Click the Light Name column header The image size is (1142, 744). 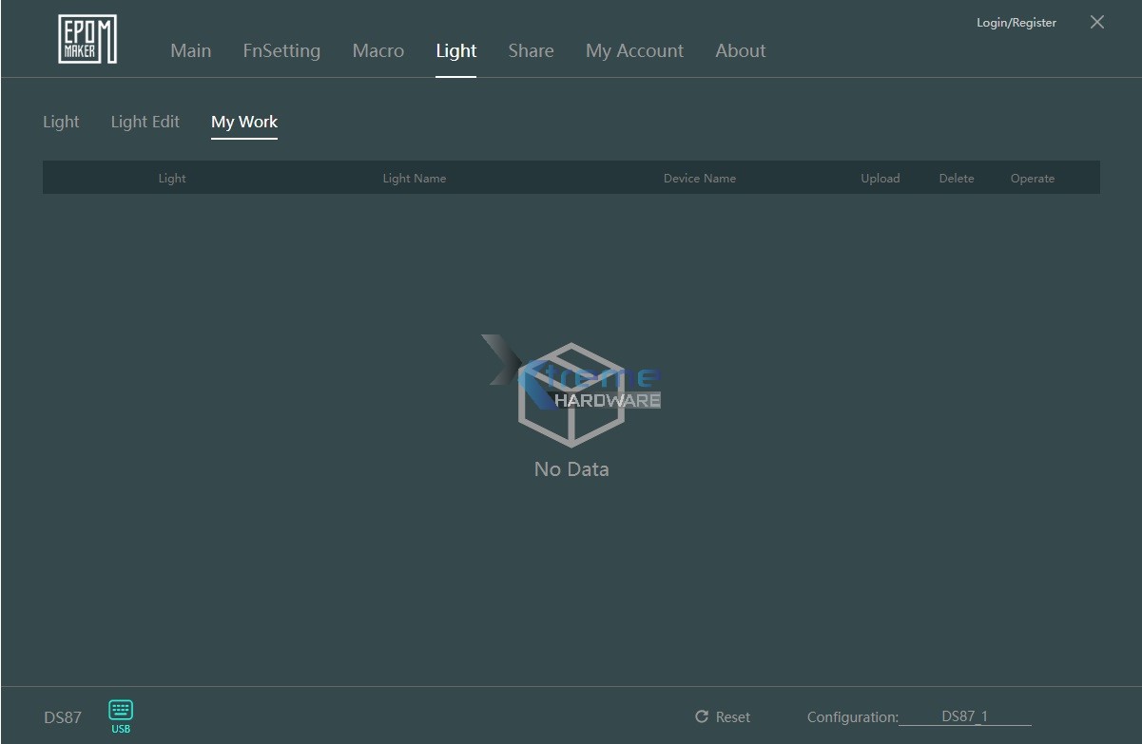click(x=415, y=178)
